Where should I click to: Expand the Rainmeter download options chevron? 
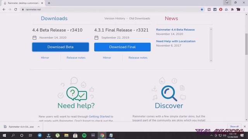[39, 127]
